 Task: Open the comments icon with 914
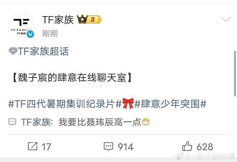108,146
